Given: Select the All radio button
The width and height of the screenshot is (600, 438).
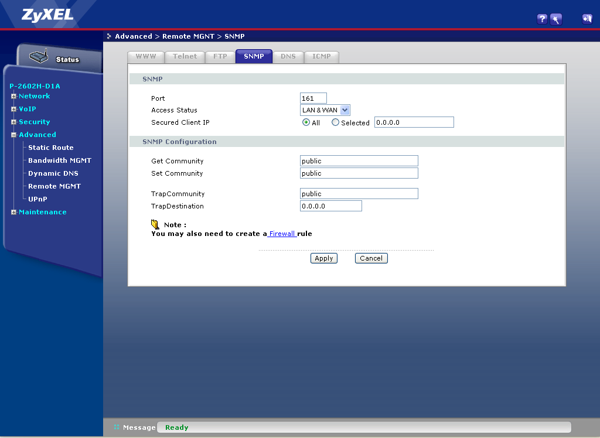Looking at the screenshot, I should click(x=306, y=122).
